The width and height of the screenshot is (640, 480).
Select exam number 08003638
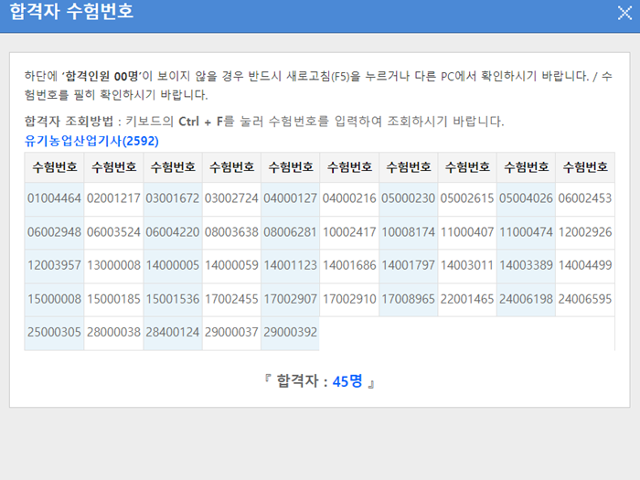231,232
